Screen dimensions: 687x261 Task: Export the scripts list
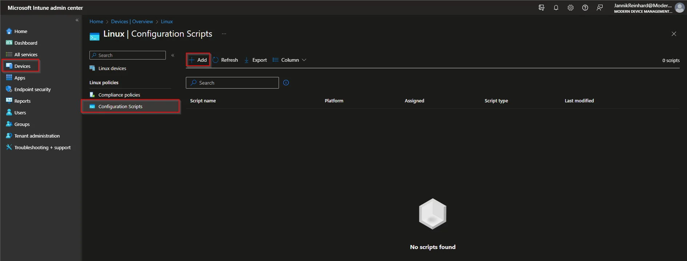[x=255, y=60]
